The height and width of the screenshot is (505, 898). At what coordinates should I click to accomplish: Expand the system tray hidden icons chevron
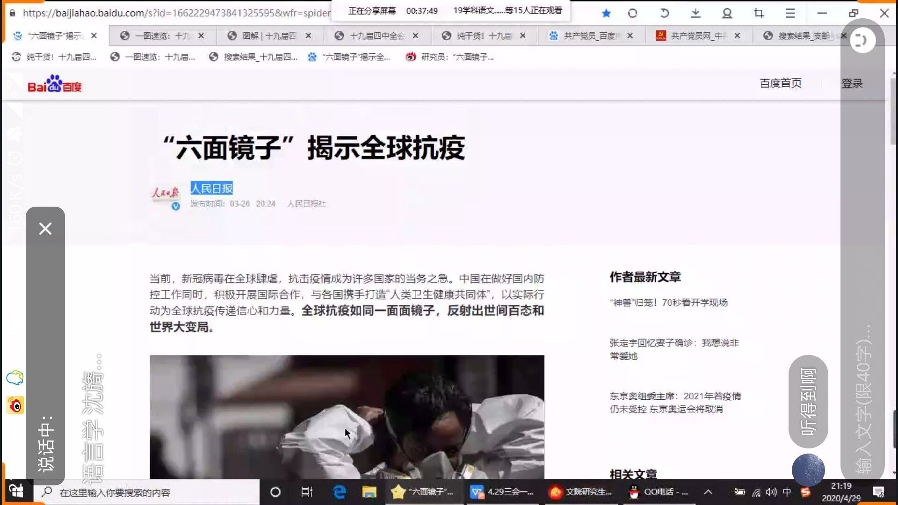click(708, 492)
